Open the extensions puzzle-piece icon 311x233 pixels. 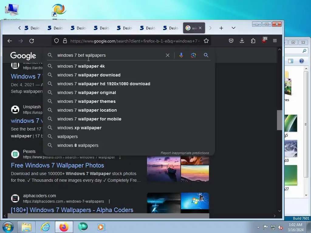[253, 41]
